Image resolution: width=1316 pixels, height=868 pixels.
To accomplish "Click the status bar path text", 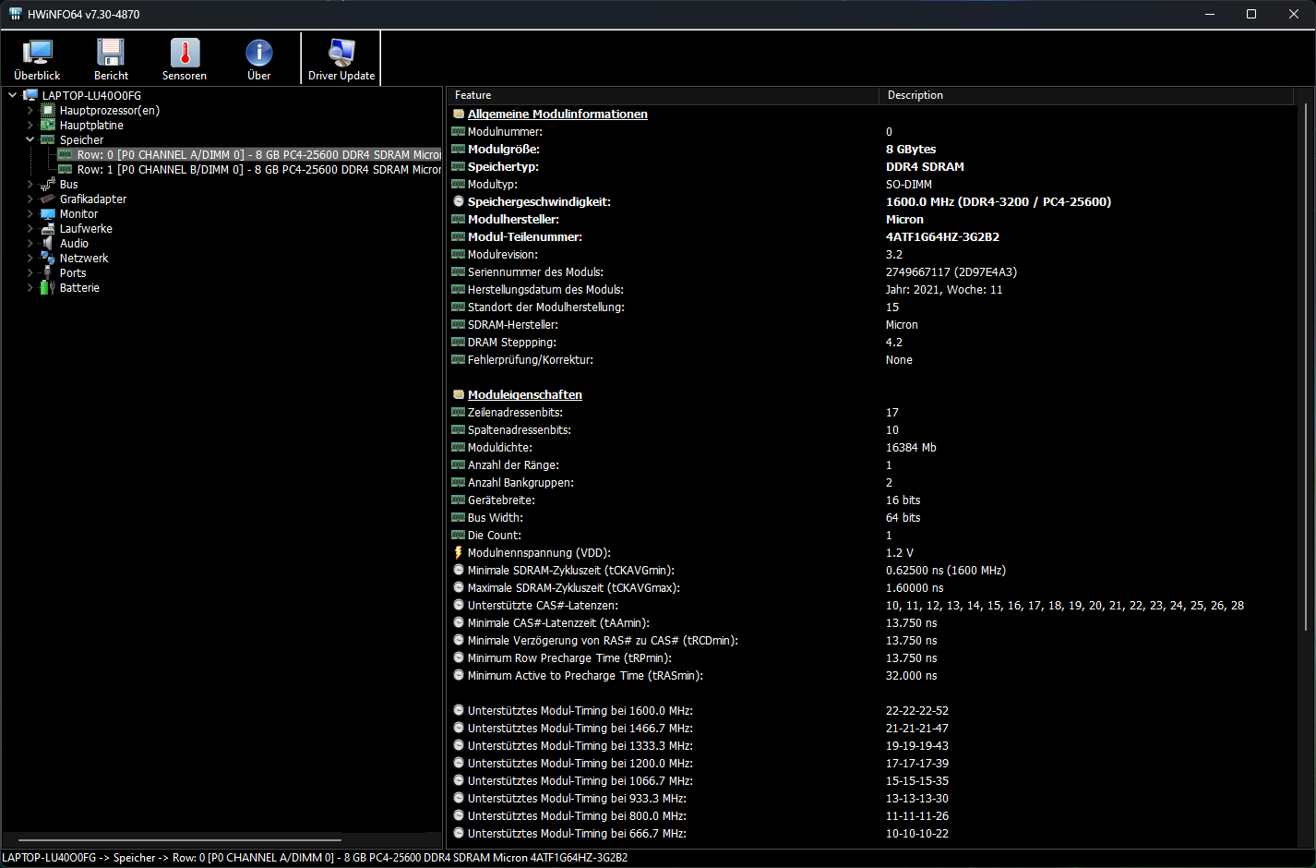I will [x=315, y=858].
